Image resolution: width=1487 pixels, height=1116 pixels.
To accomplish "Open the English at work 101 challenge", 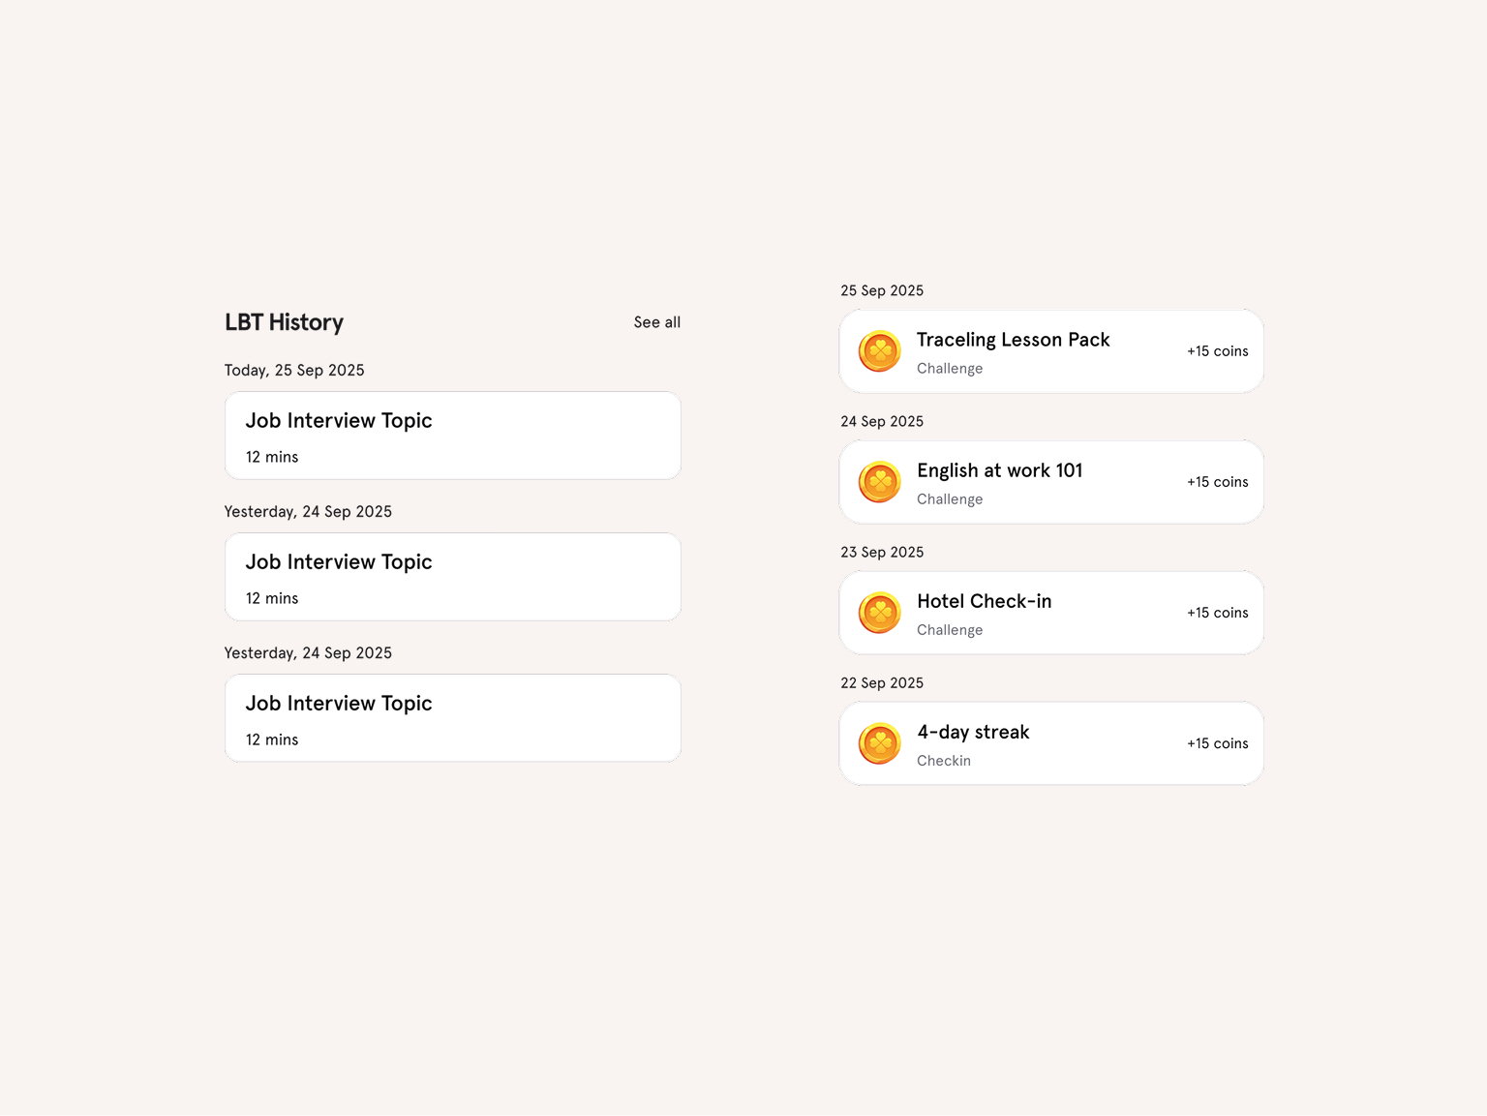I will [999, 470].
